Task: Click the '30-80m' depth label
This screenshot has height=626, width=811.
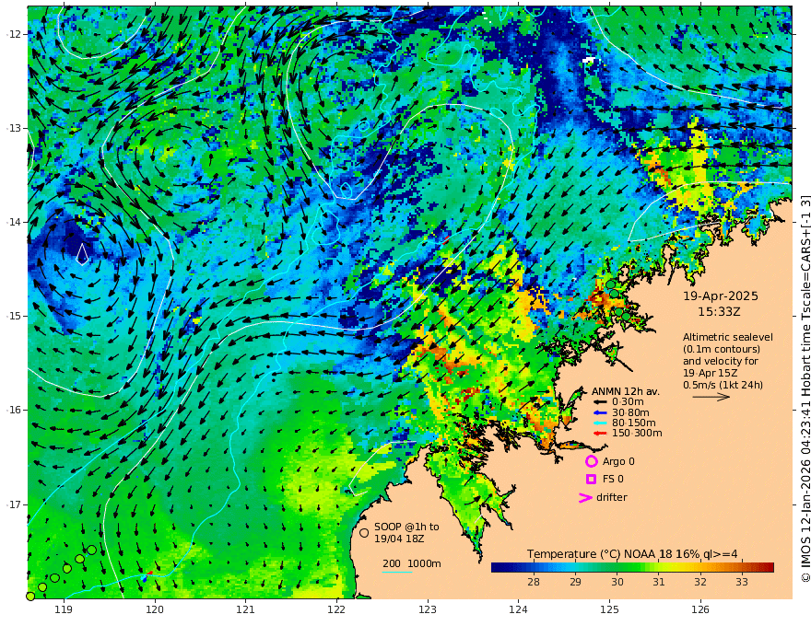Action: click(630, 412)
